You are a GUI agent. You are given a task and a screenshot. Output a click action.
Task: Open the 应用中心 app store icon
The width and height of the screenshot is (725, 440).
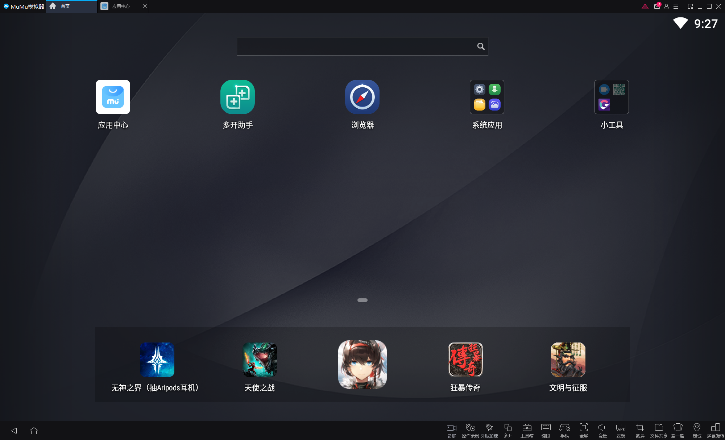click(113, 97)
